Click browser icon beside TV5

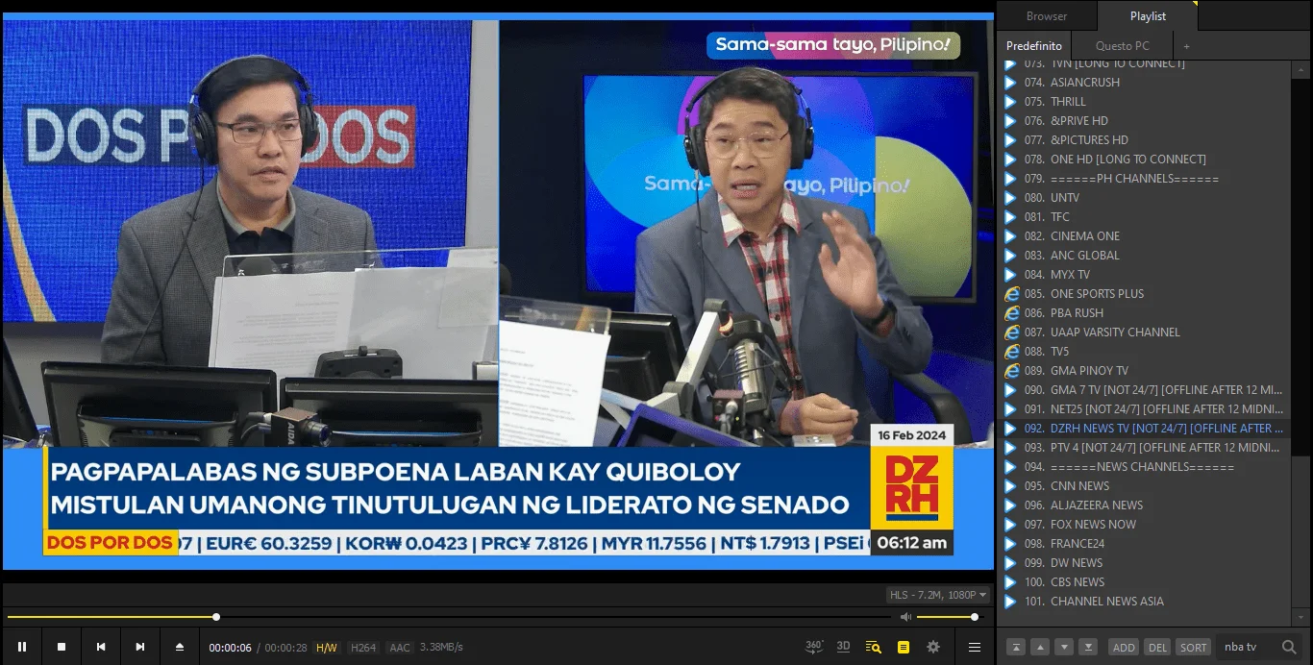tap(1011, 352)
